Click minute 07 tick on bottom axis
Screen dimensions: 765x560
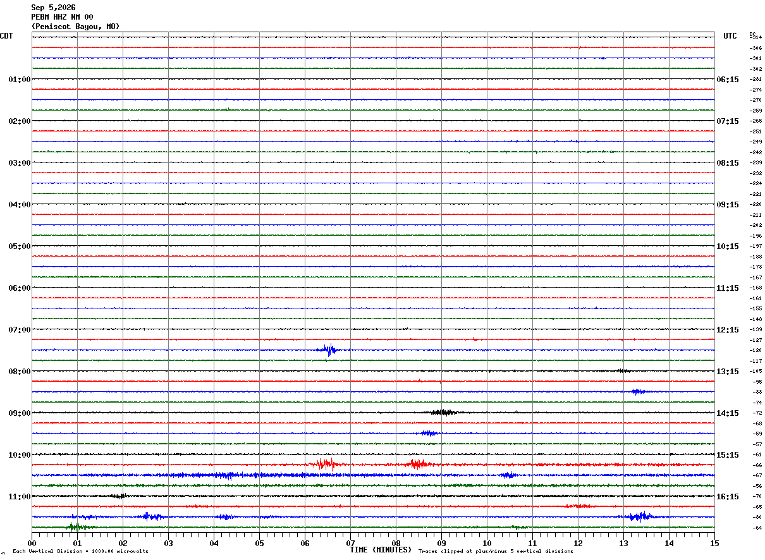click(x=350, y=543)
